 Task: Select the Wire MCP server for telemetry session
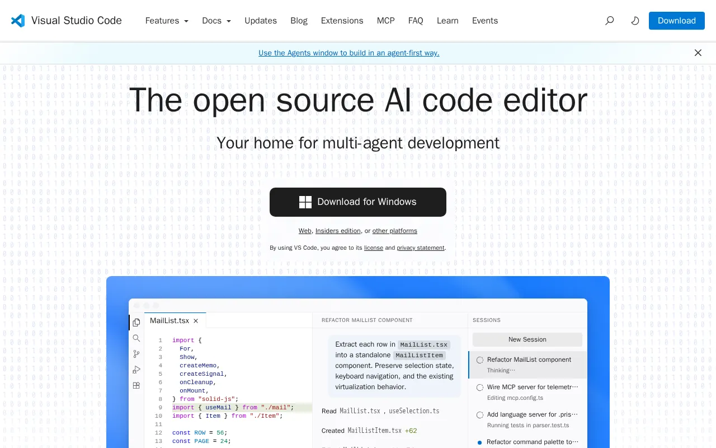(x=527, y=392)
